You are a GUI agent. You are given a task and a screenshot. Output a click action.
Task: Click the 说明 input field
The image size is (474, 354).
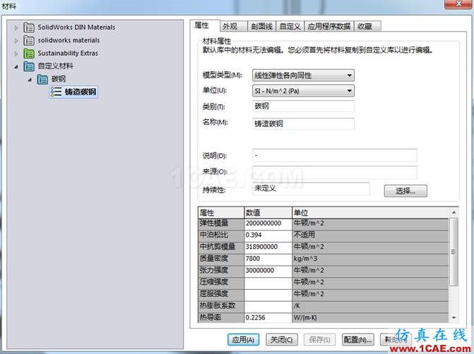pos(334,155)
